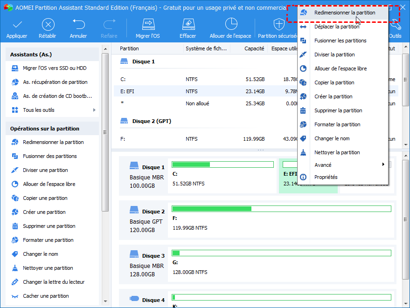Select the E: EFI partition row

[x=206, y=91]
